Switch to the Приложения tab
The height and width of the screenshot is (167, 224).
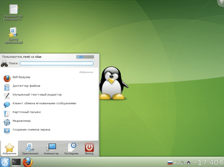pyautogui.click(x=30, y=149)
